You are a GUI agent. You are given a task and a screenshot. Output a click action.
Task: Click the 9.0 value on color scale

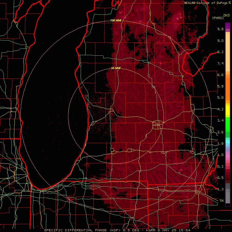[x=220, y=40]
